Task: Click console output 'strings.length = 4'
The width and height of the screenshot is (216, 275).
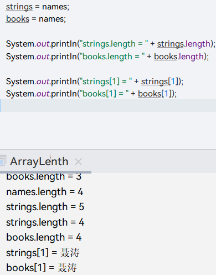Action: click(45, 222)
